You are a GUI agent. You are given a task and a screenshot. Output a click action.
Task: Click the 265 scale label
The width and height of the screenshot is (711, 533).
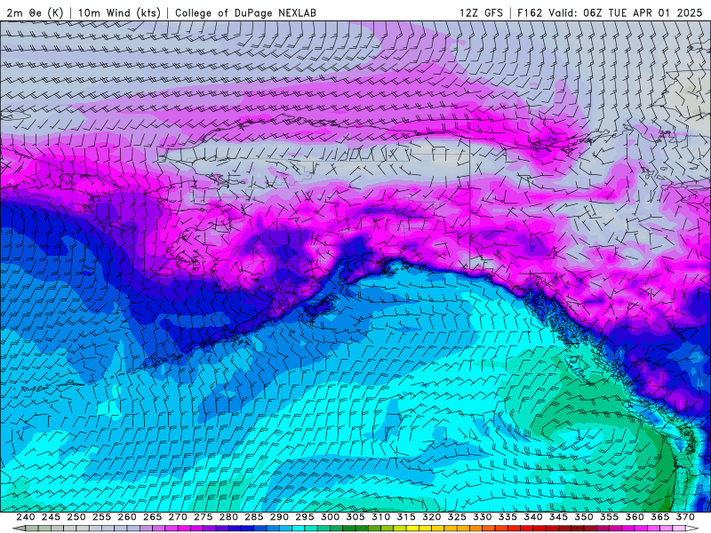point(152,517)
